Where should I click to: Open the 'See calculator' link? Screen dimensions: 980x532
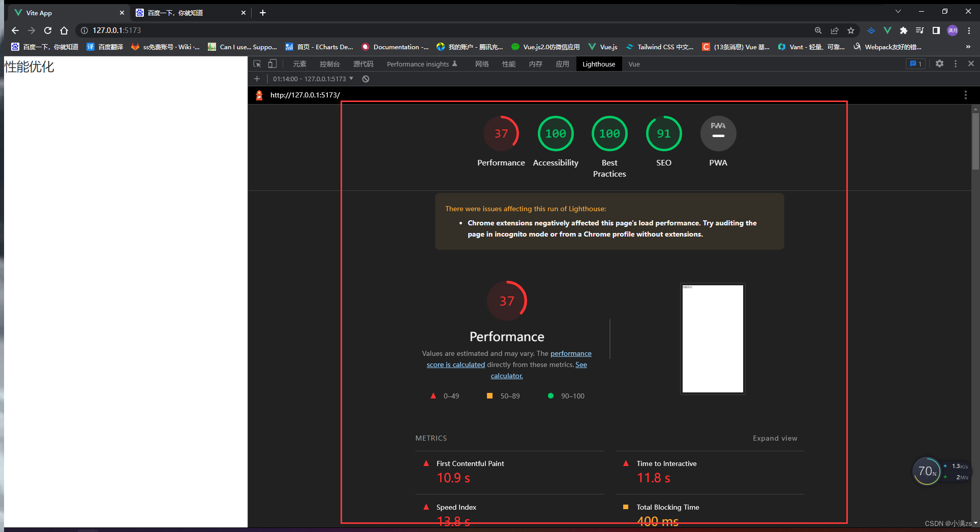coord(539,370)
